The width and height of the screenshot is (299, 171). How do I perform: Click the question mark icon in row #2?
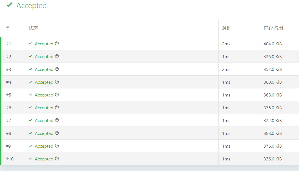pos(57,56)
